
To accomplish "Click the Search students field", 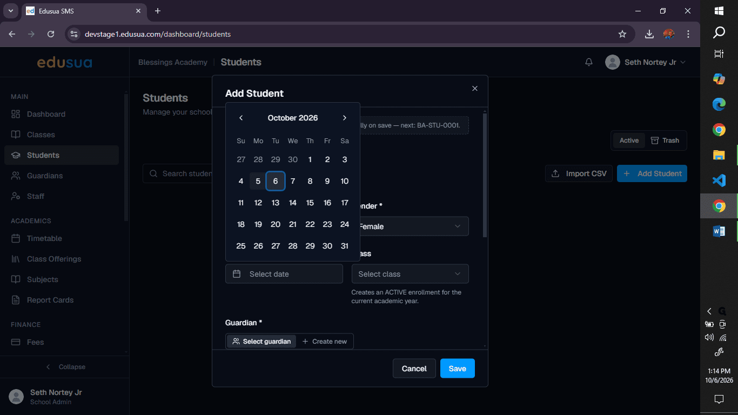I will point(178,173).
